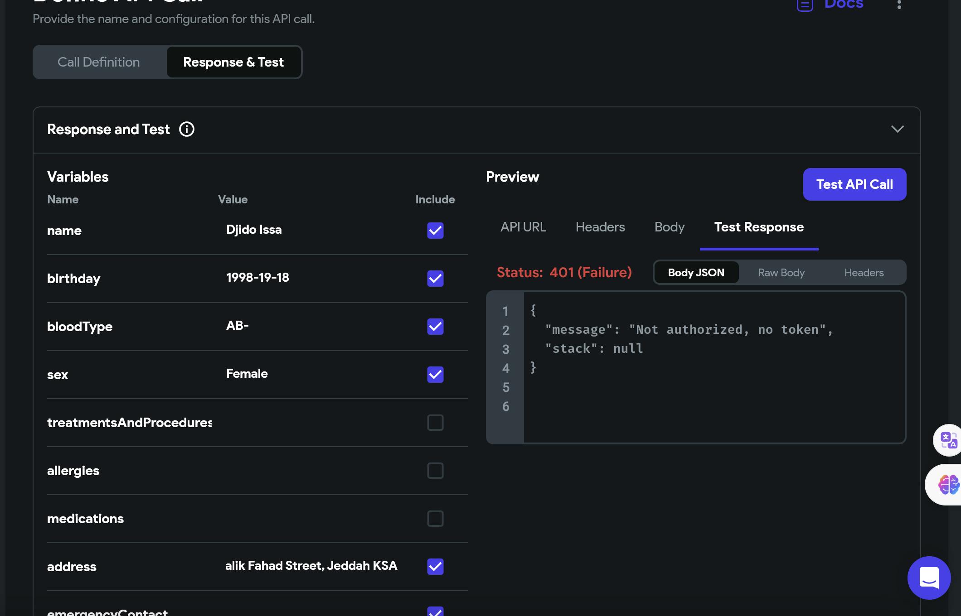Switch response view to Body JSON
The width and height of the screenshot is (961, 616).
click(696, 273)
